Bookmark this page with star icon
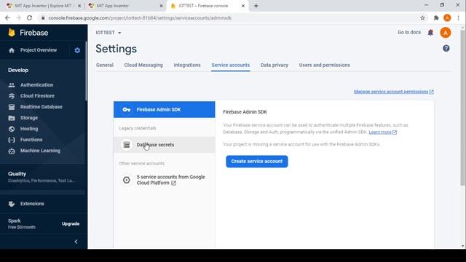The width and height of the screenshot is (466, 262). click(422, 17)
